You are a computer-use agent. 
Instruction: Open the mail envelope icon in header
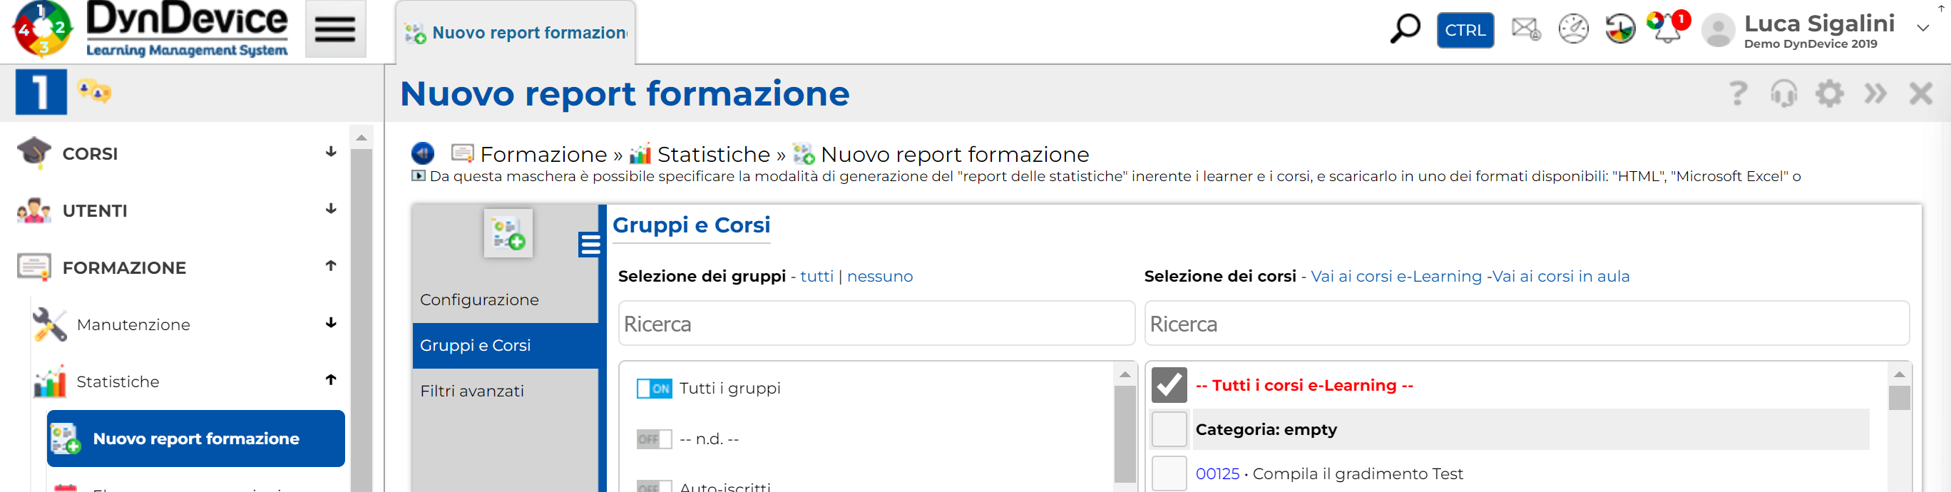(1525, 29)
